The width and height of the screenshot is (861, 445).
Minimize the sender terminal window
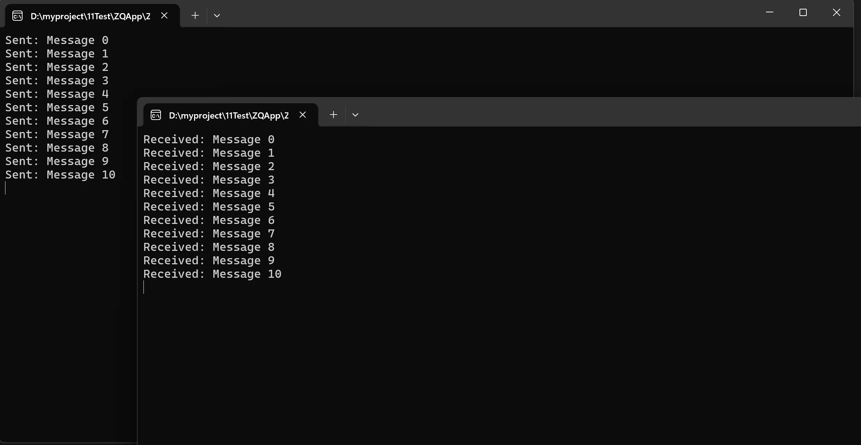click(x=770, y=12)
